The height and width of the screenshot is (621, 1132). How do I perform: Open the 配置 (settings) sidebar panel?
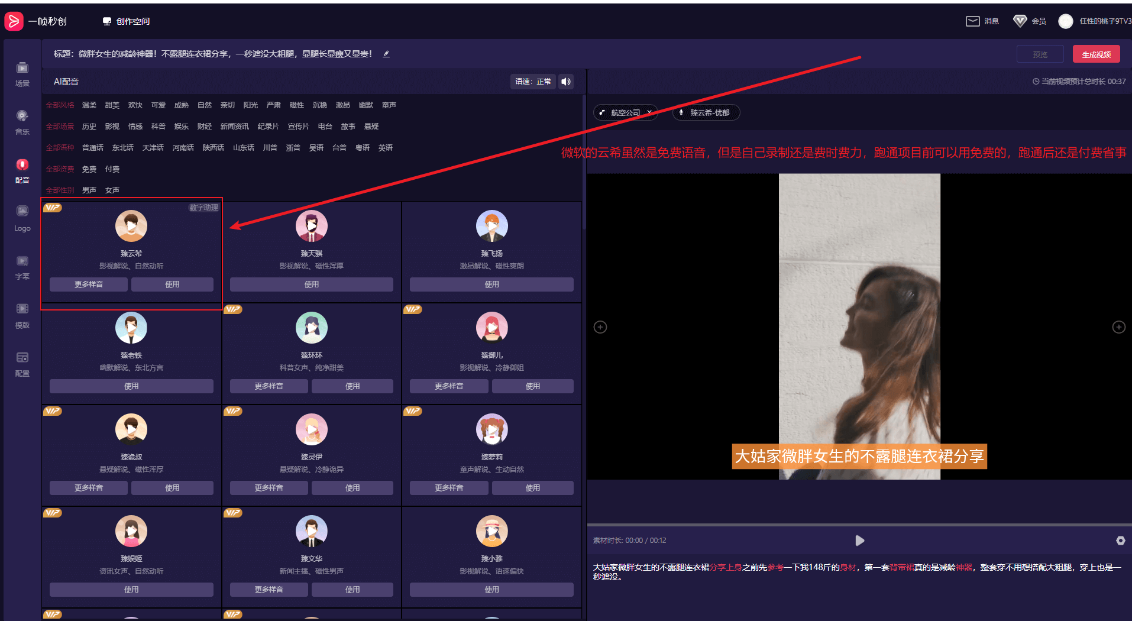point(22,364)
